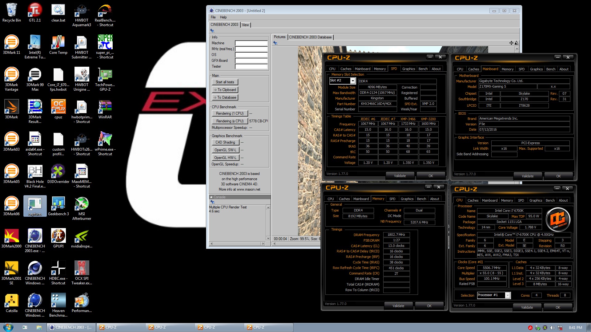Open GPUPI desktop icon

tap(58, 239)
